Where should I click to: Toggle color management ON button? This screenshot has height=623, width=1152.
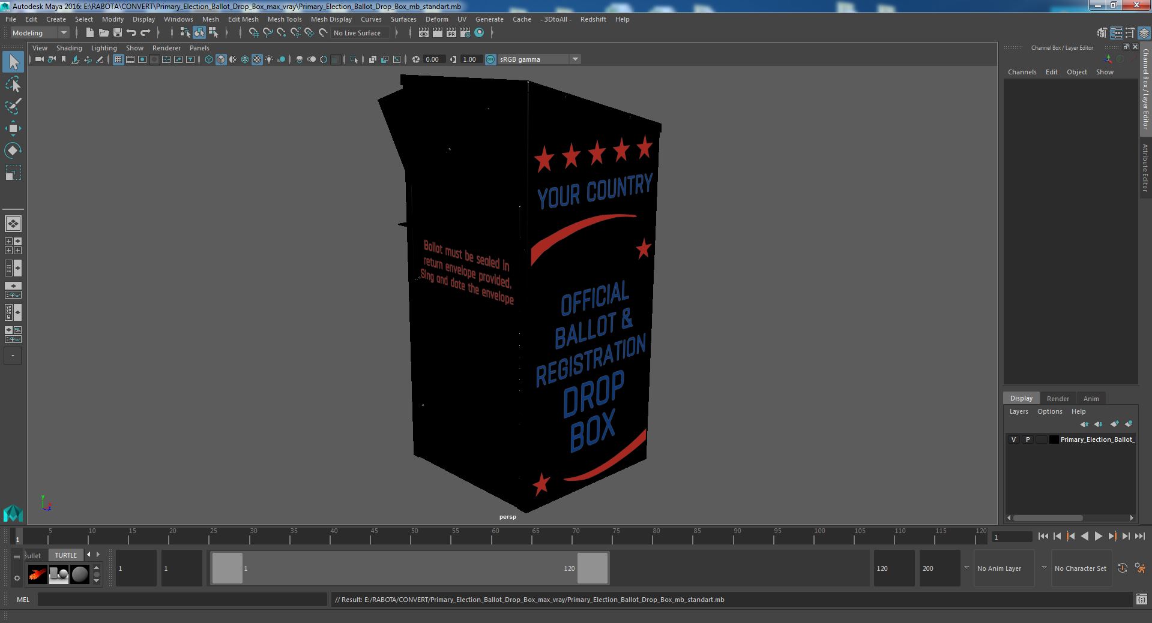point(490,59)
